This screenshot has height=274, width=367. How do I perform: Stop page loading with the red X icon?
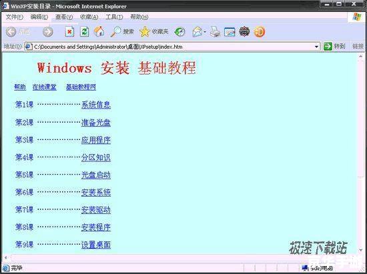tap(69, 32)
